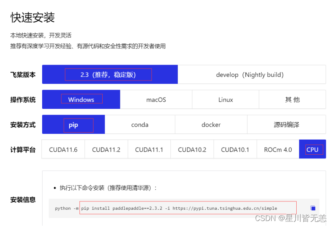Screen dimensions: 333x226
Task: Select conda installation method
Action: click(x=140, y=125)
